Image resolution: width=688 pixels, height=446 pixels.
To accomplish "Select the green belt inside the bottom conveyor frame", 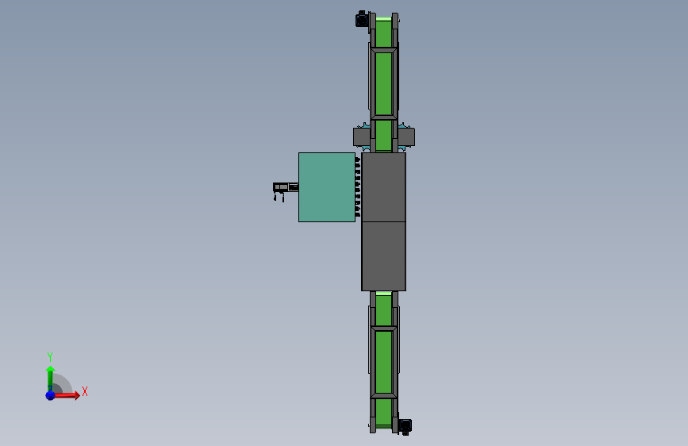I will [x=383, y=362].
